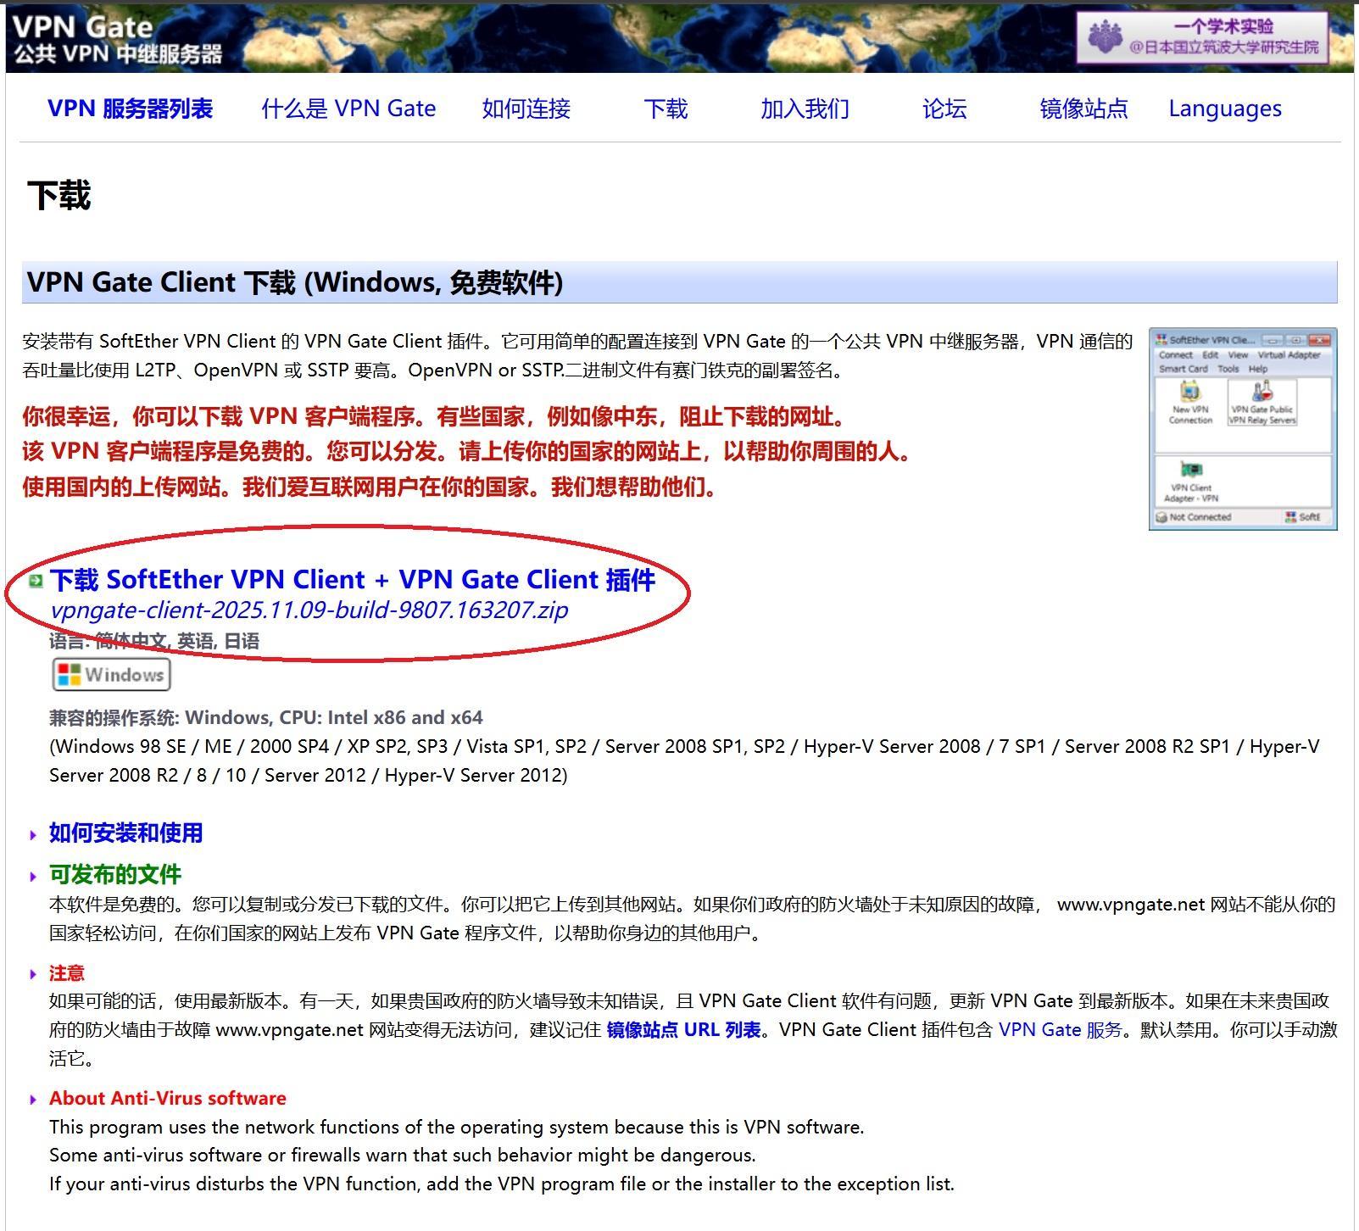Click the VPN Gate 服务 link

[1060, 1030]
